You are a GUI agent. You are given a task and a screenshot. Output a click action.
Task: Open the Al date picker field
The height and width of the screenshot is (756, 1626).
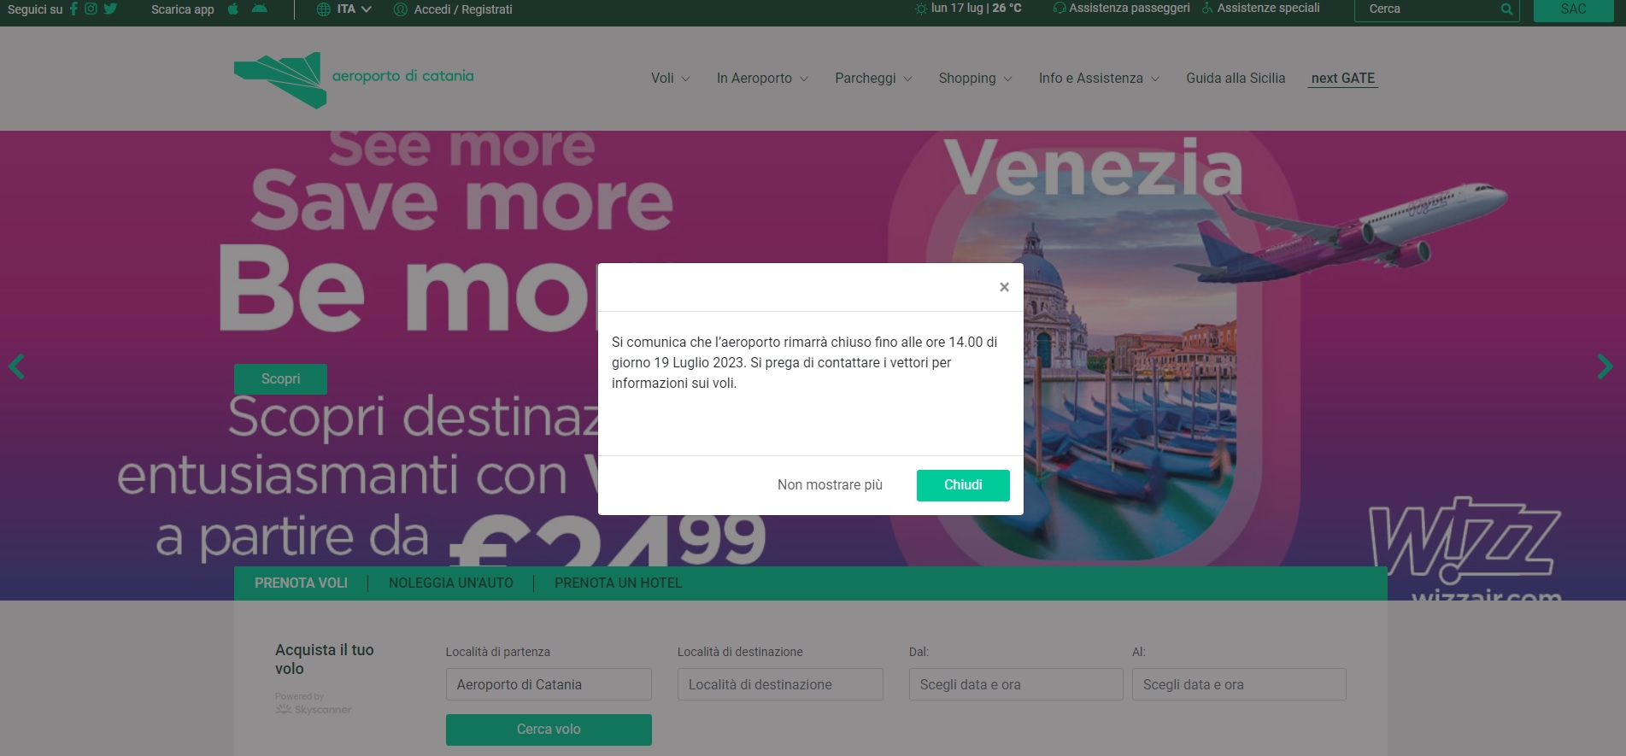pos(1239,684)
